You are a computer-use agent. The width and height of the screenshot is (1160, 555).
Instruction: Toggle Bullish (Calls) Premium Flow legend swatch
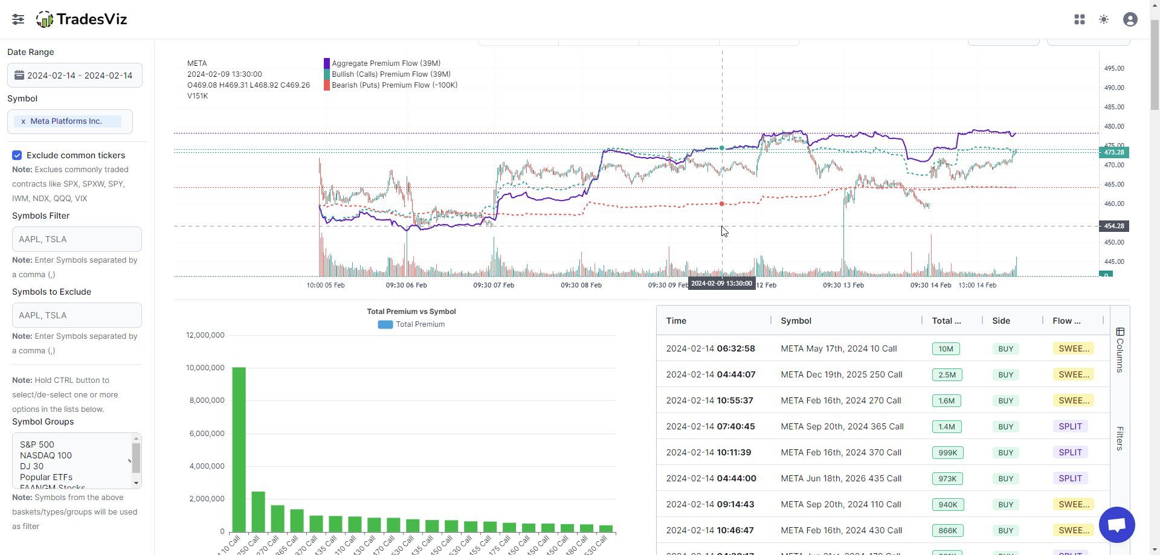pyautogui.click(x=327, y=74)
